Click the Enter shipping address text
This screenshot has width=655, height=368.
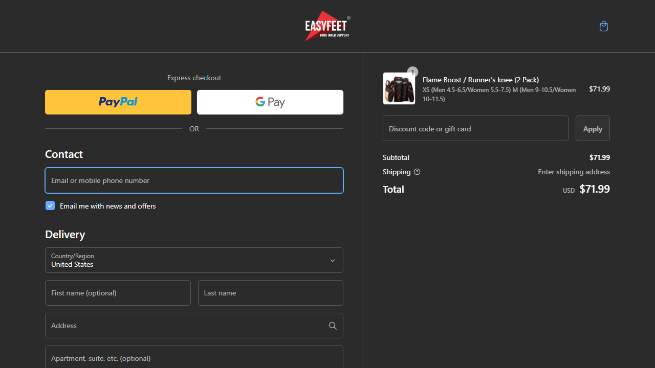point(574,172)
